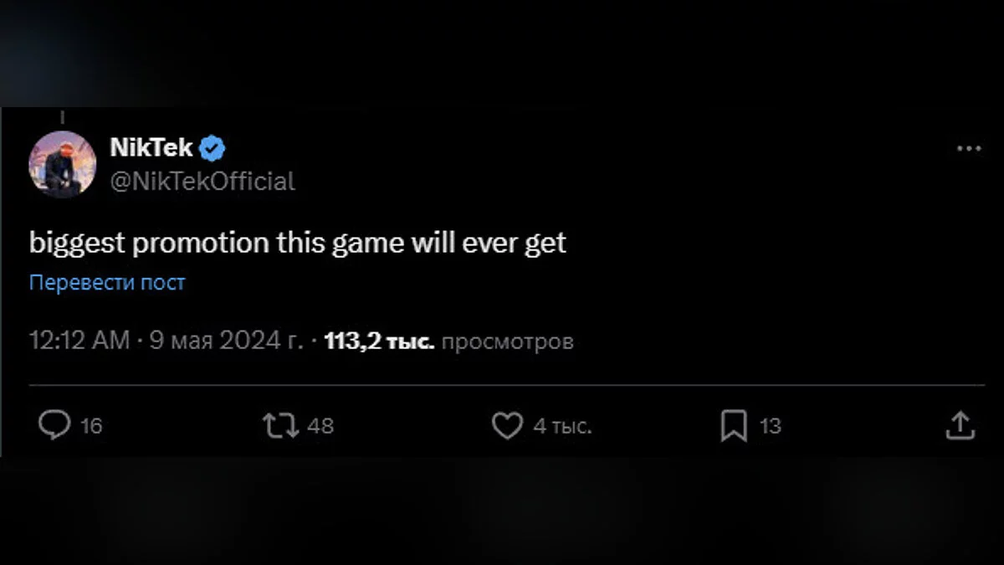Share the post via upload arrow icon
This screenshot has width=1004, height=565.
coord(960,425)
